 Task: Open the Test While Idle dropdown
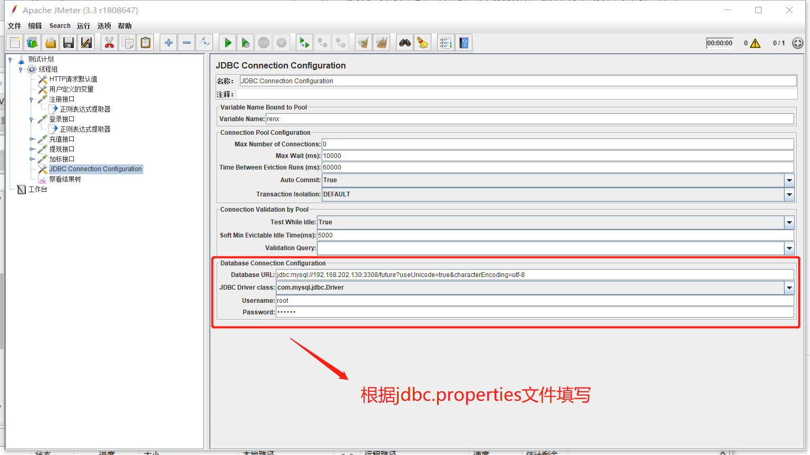789,222
